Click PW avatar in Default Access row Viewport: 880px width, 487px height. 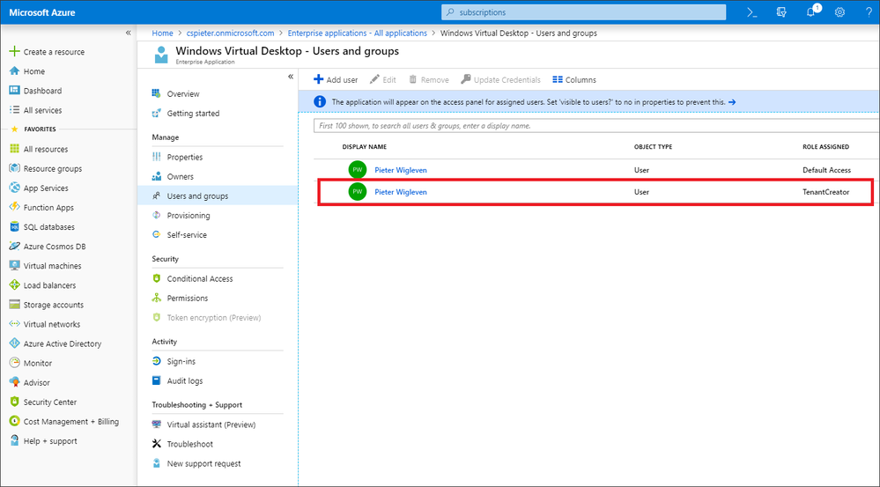coord(357,170)
